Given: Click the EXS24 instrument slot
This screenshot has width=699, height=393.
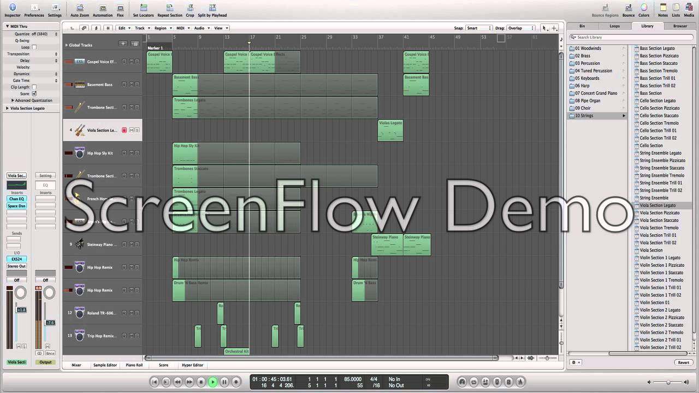Looking at the screenshot, I should (x=16, y=259).
